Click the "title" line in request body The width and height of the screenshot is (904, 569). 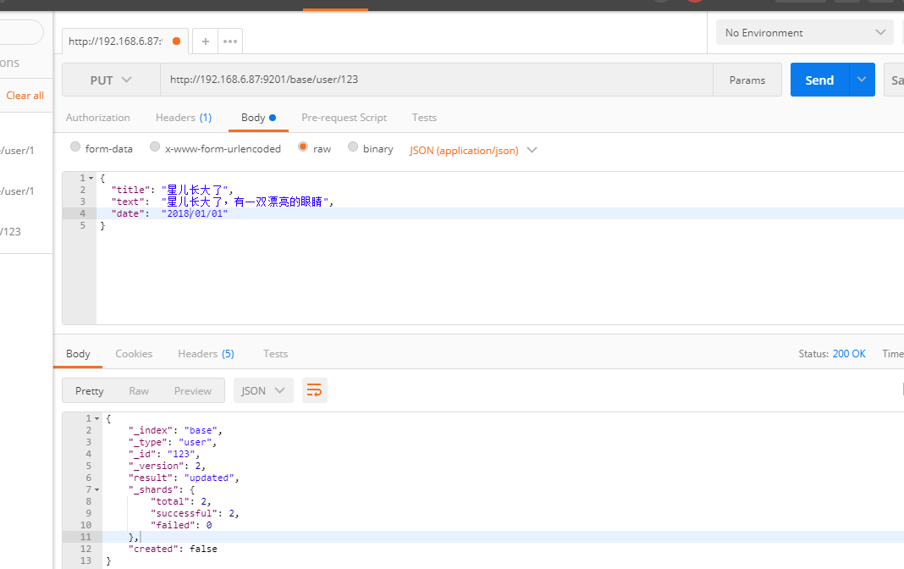tap(173, 190)
